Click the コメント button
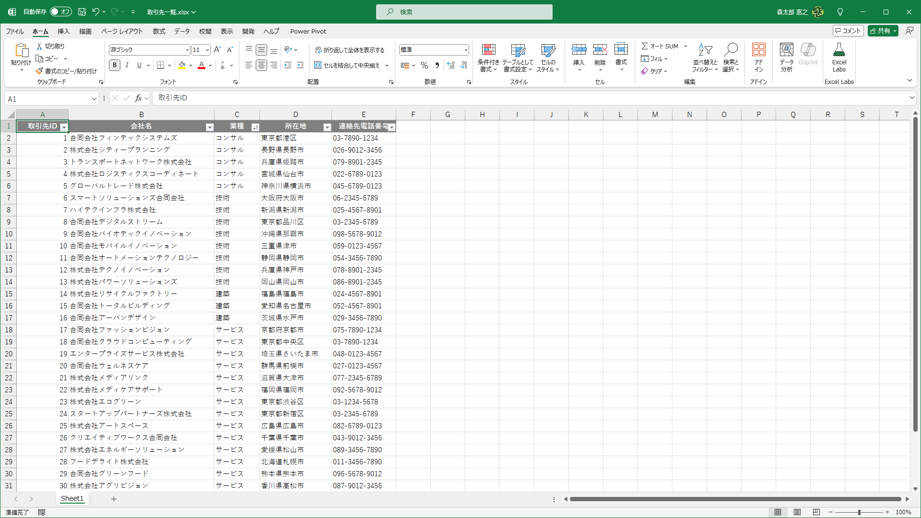The width and height of the screenshot is (921, 518). 848,31
